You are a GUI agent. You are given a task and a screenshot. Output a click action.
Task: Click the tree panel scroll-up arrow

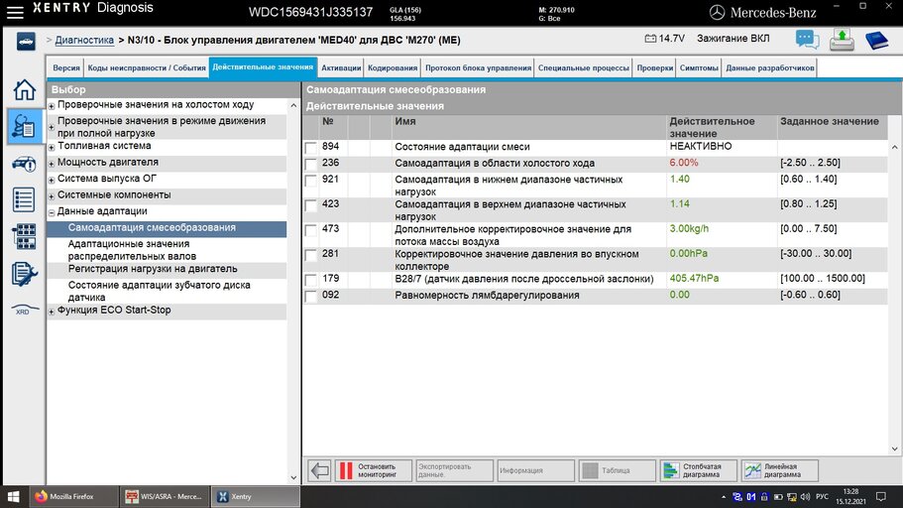click(x=293, y=105)
